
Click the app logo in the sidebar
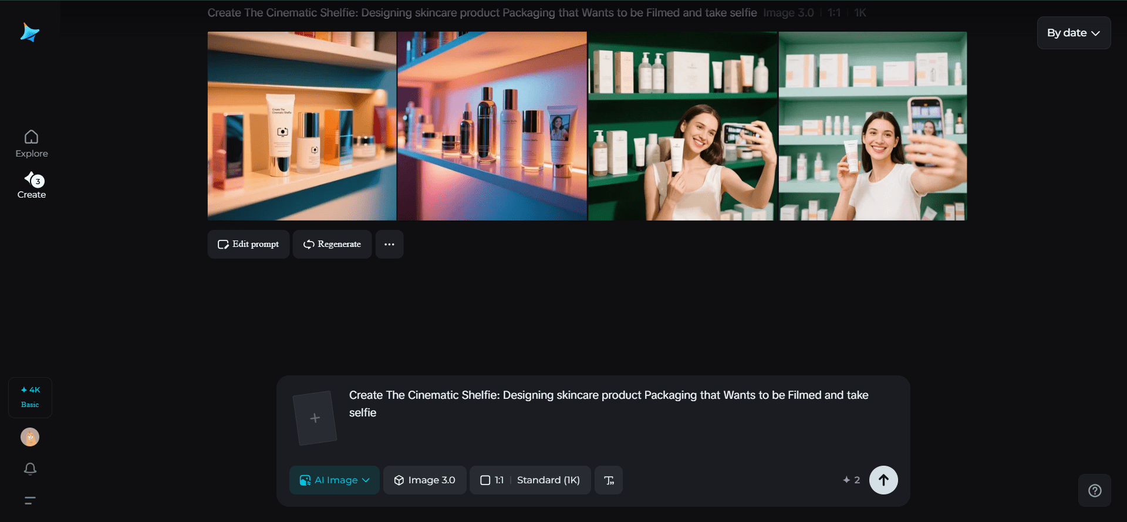[29, 32]
